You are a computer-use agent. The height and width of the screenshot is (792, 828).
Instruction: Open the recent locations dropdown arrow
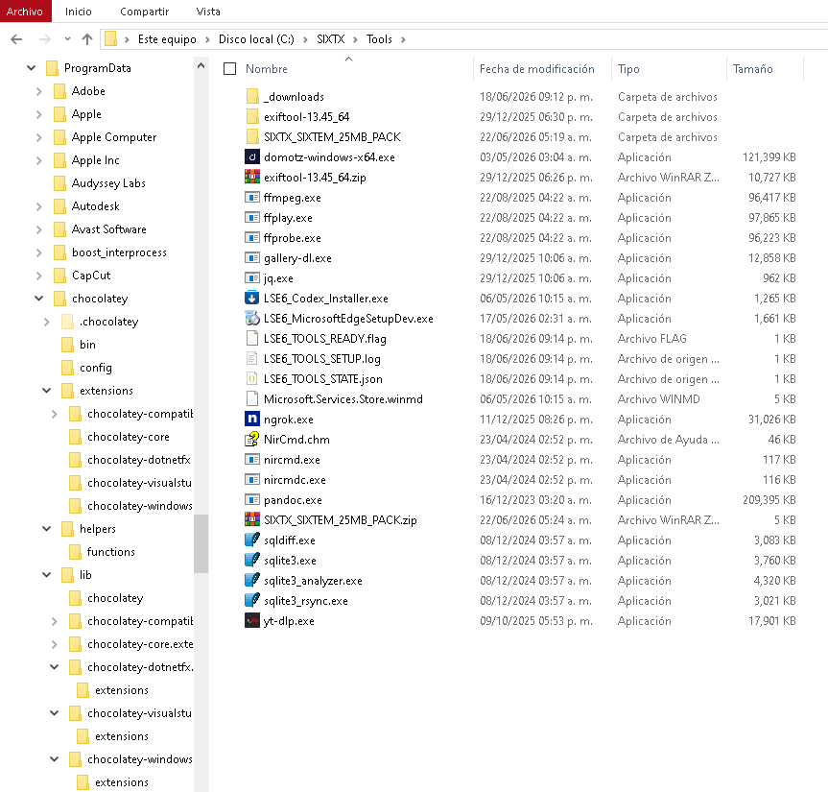point(67,39)
